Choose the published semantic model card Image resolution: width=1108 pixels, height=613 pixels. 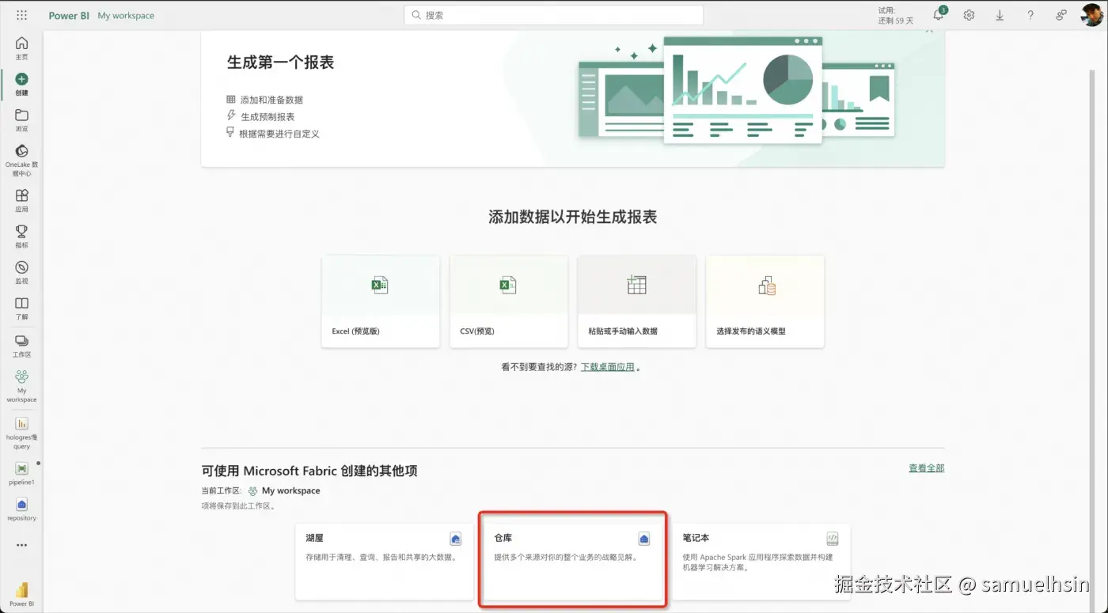[x=765, y=301]
